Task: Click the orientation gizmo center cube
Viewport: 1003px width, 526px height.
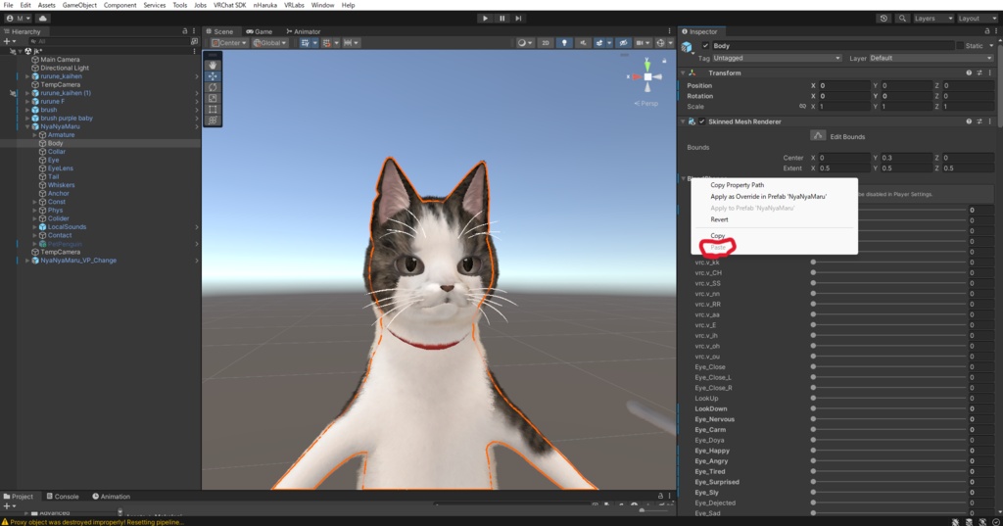Action: click(x=647, y=76)
